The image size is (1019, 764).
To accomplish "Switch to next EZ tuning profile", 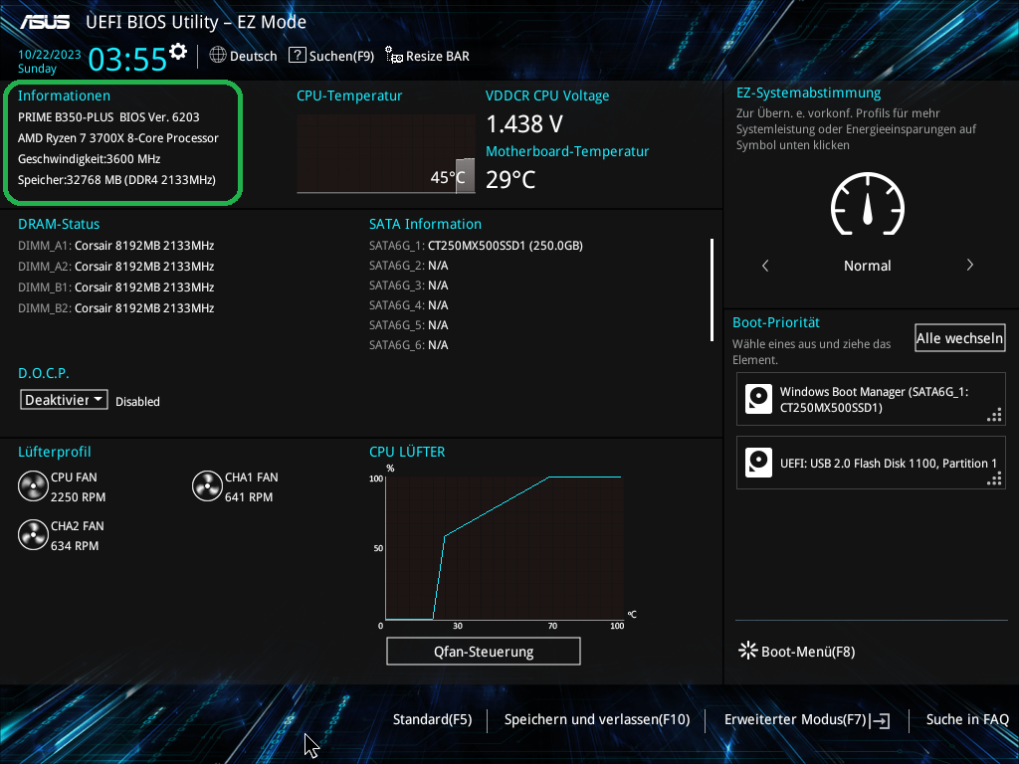I will pos(969,265).
